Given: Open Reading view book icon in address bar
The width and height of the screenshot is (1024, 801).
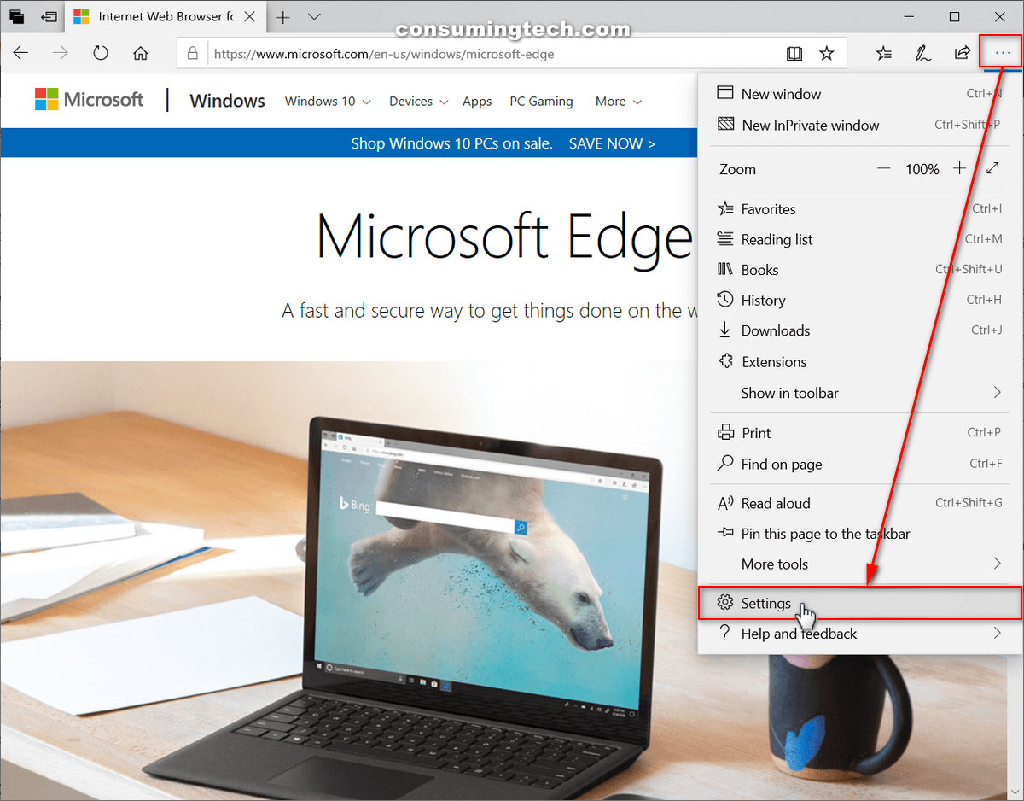Looking at the screenshot, I should 794,54.
